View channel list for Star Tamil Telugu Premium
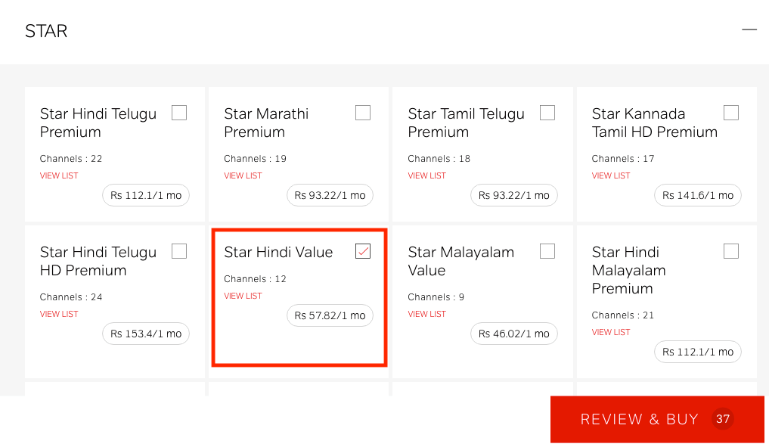 [426, 175]
